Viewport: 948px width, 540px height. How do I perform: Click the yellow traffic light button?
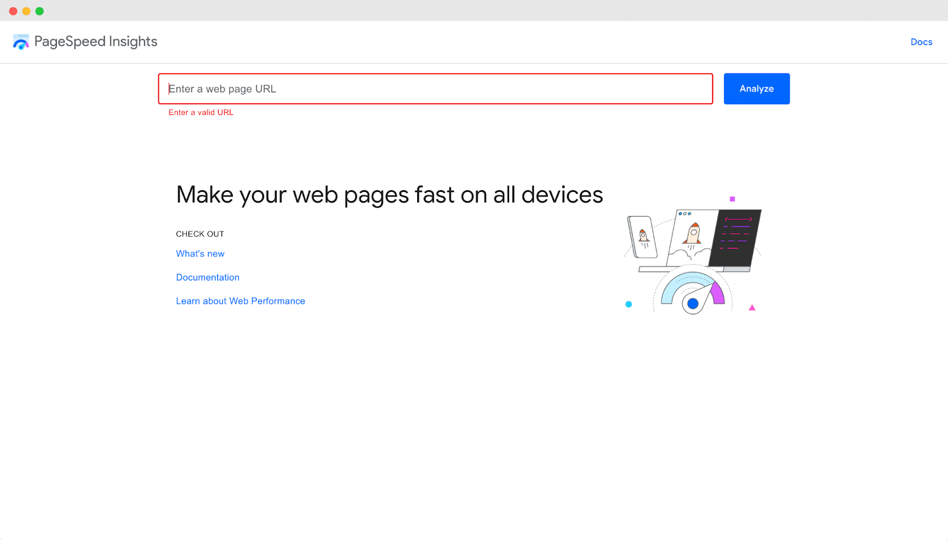tap(25, 11)
